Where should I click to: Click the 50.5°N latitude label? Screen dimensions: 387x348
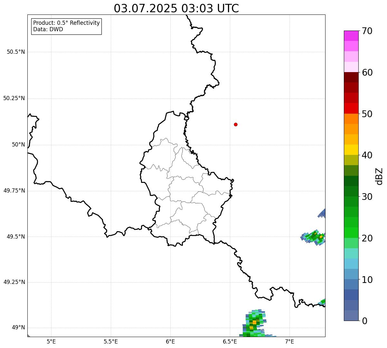tap(16, 52)
